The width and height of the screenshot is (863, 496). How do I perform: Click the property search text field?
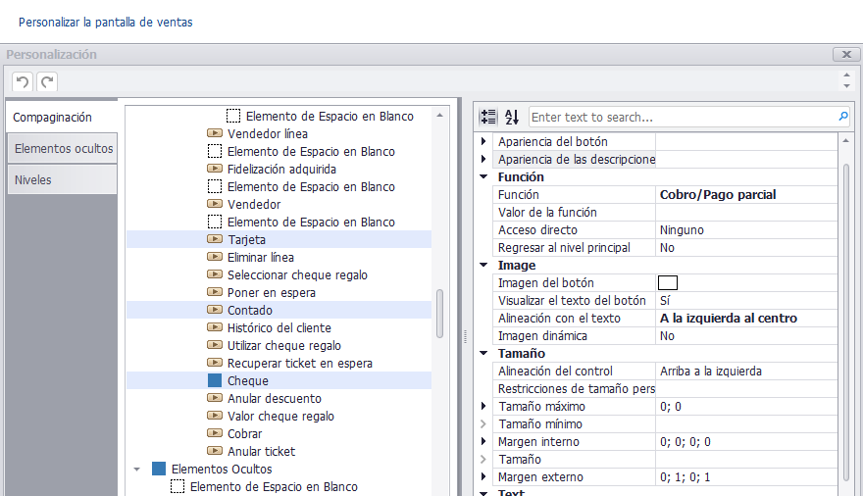pos(683,117)
